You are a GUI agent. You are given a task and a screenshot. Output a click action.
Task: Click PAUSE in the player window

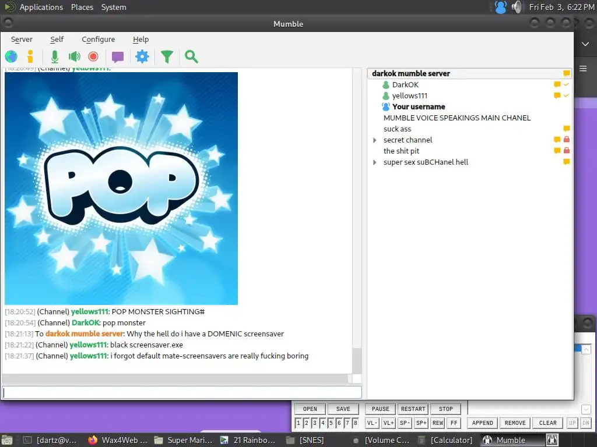click(380, 409)
